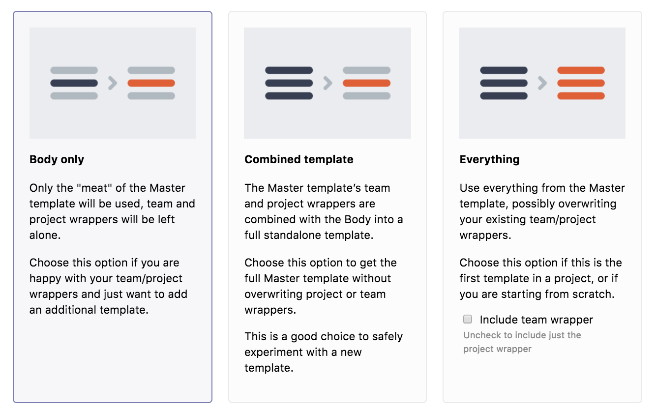Click the orange bar in Combined template image
The height and width of the screenshot is (413, 656).
click(366, 83)
